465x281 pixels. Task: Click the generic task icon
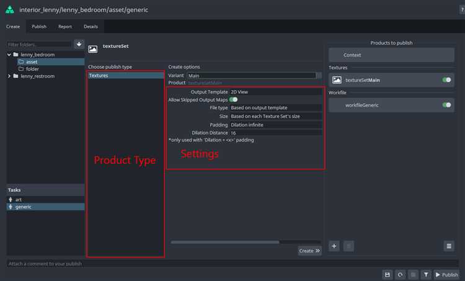tap(11, 207)
